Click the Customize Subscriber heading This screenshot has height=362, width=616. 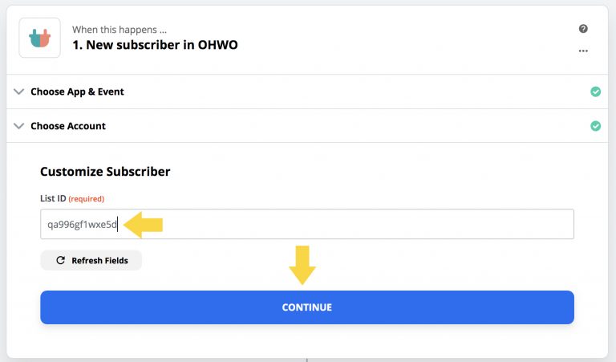point(105,171)
